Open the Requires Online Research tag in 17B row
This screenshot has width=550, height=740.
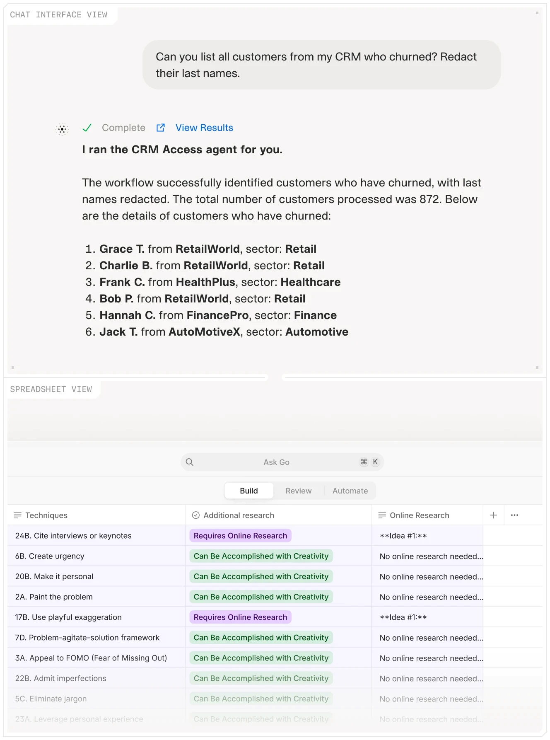coord(240,617)
